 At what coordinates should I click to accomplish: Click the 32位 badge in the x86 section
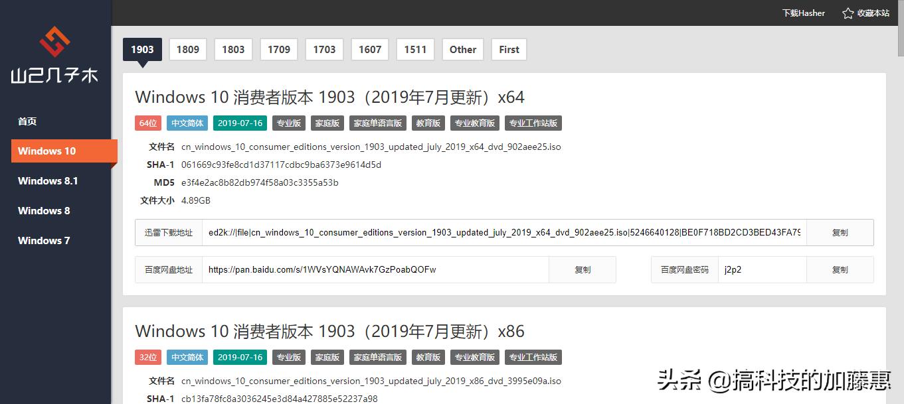(147, 357)
